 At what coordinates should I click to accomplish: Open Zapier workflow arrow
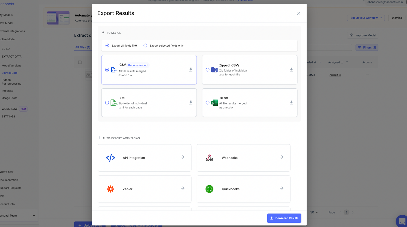(x=183, y=188)
